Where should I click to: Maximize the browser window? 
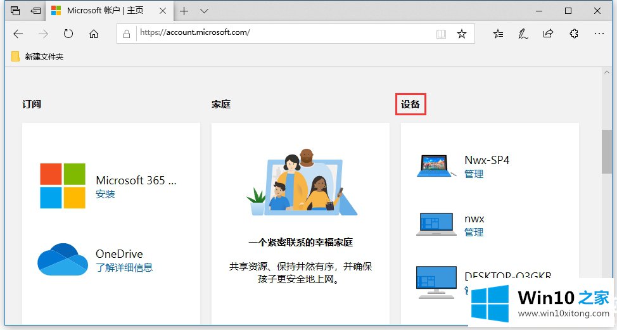click(568, 11)
